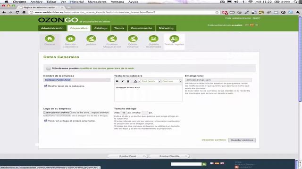Click the page vertical scrollbar
The height and width of the screenshot is (169, 302).
point(300,60)
